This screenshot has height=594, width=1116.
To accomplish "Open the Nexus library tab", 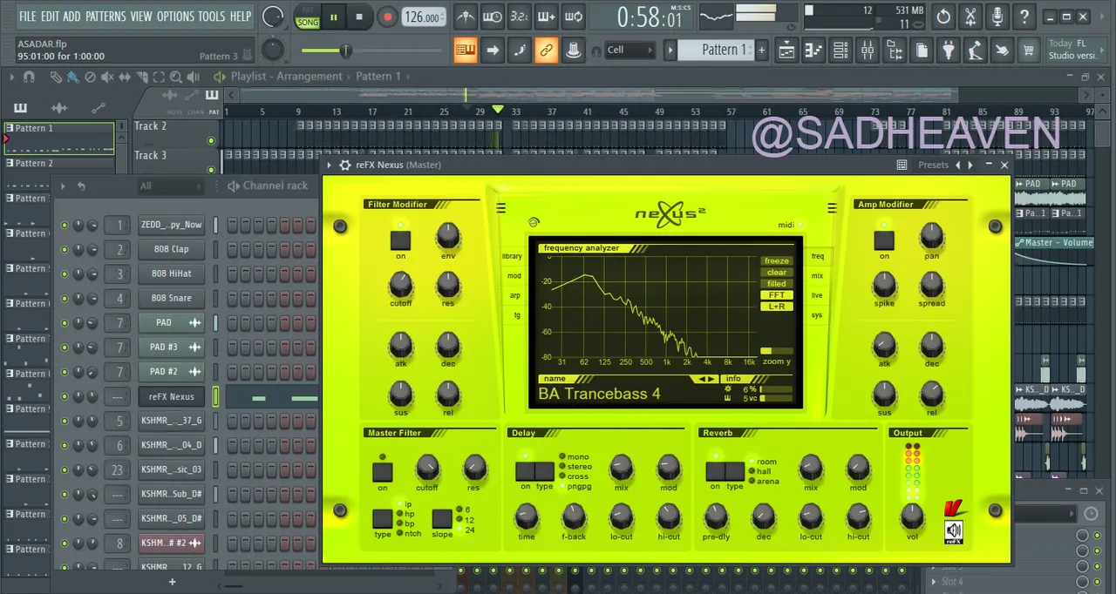I will (512, 256).
